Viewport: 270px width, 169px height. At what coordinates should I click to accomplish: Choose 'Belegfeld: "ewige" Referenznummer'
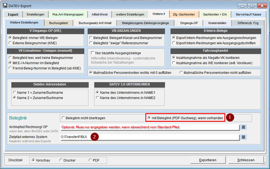(x=119, y=43)
